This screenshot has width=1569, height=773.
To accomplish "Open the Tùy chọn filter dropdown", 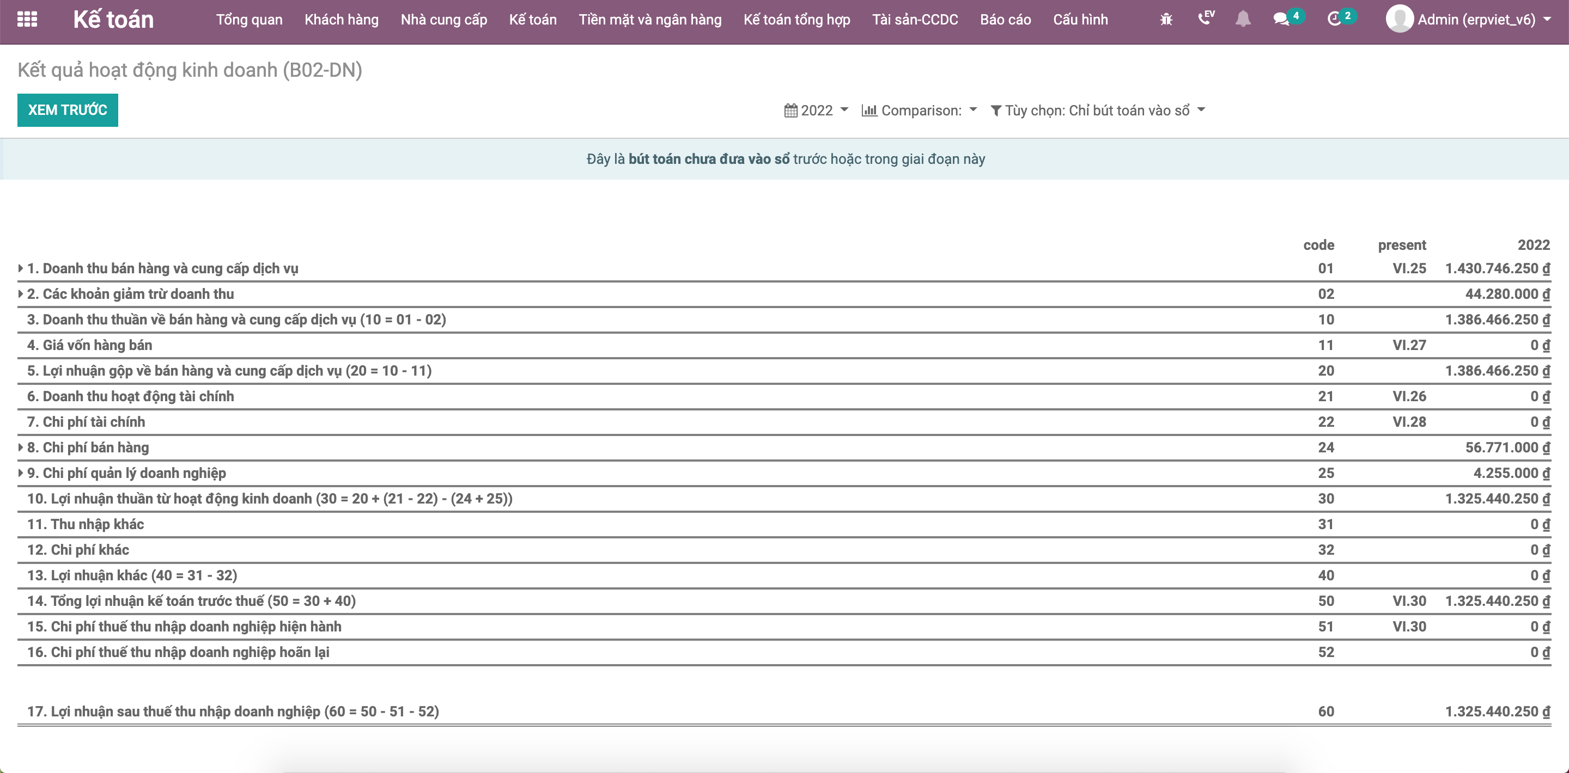I will (1098, 111).
